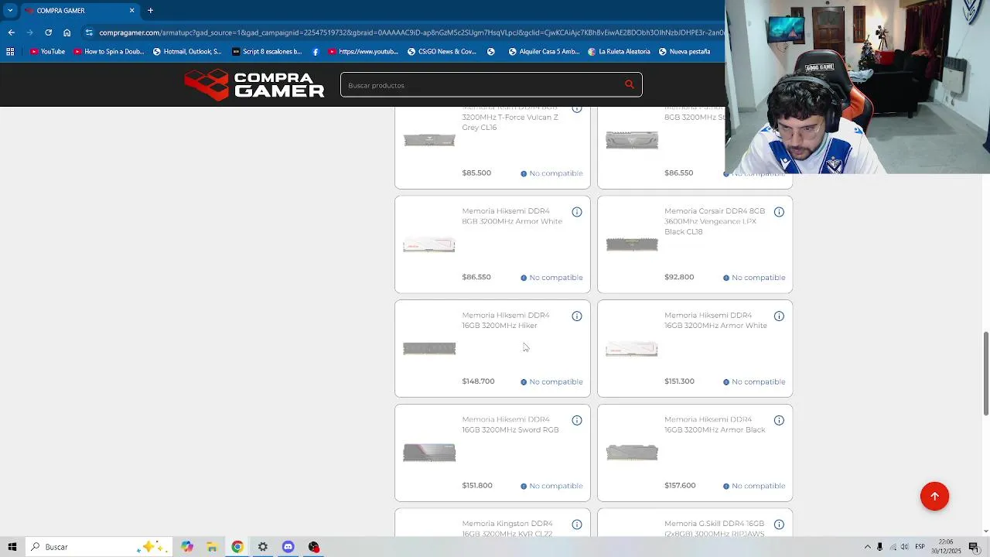Open info icon for Hiksemi 16GB Armor White
990x557 pixels.
[779, 316]
